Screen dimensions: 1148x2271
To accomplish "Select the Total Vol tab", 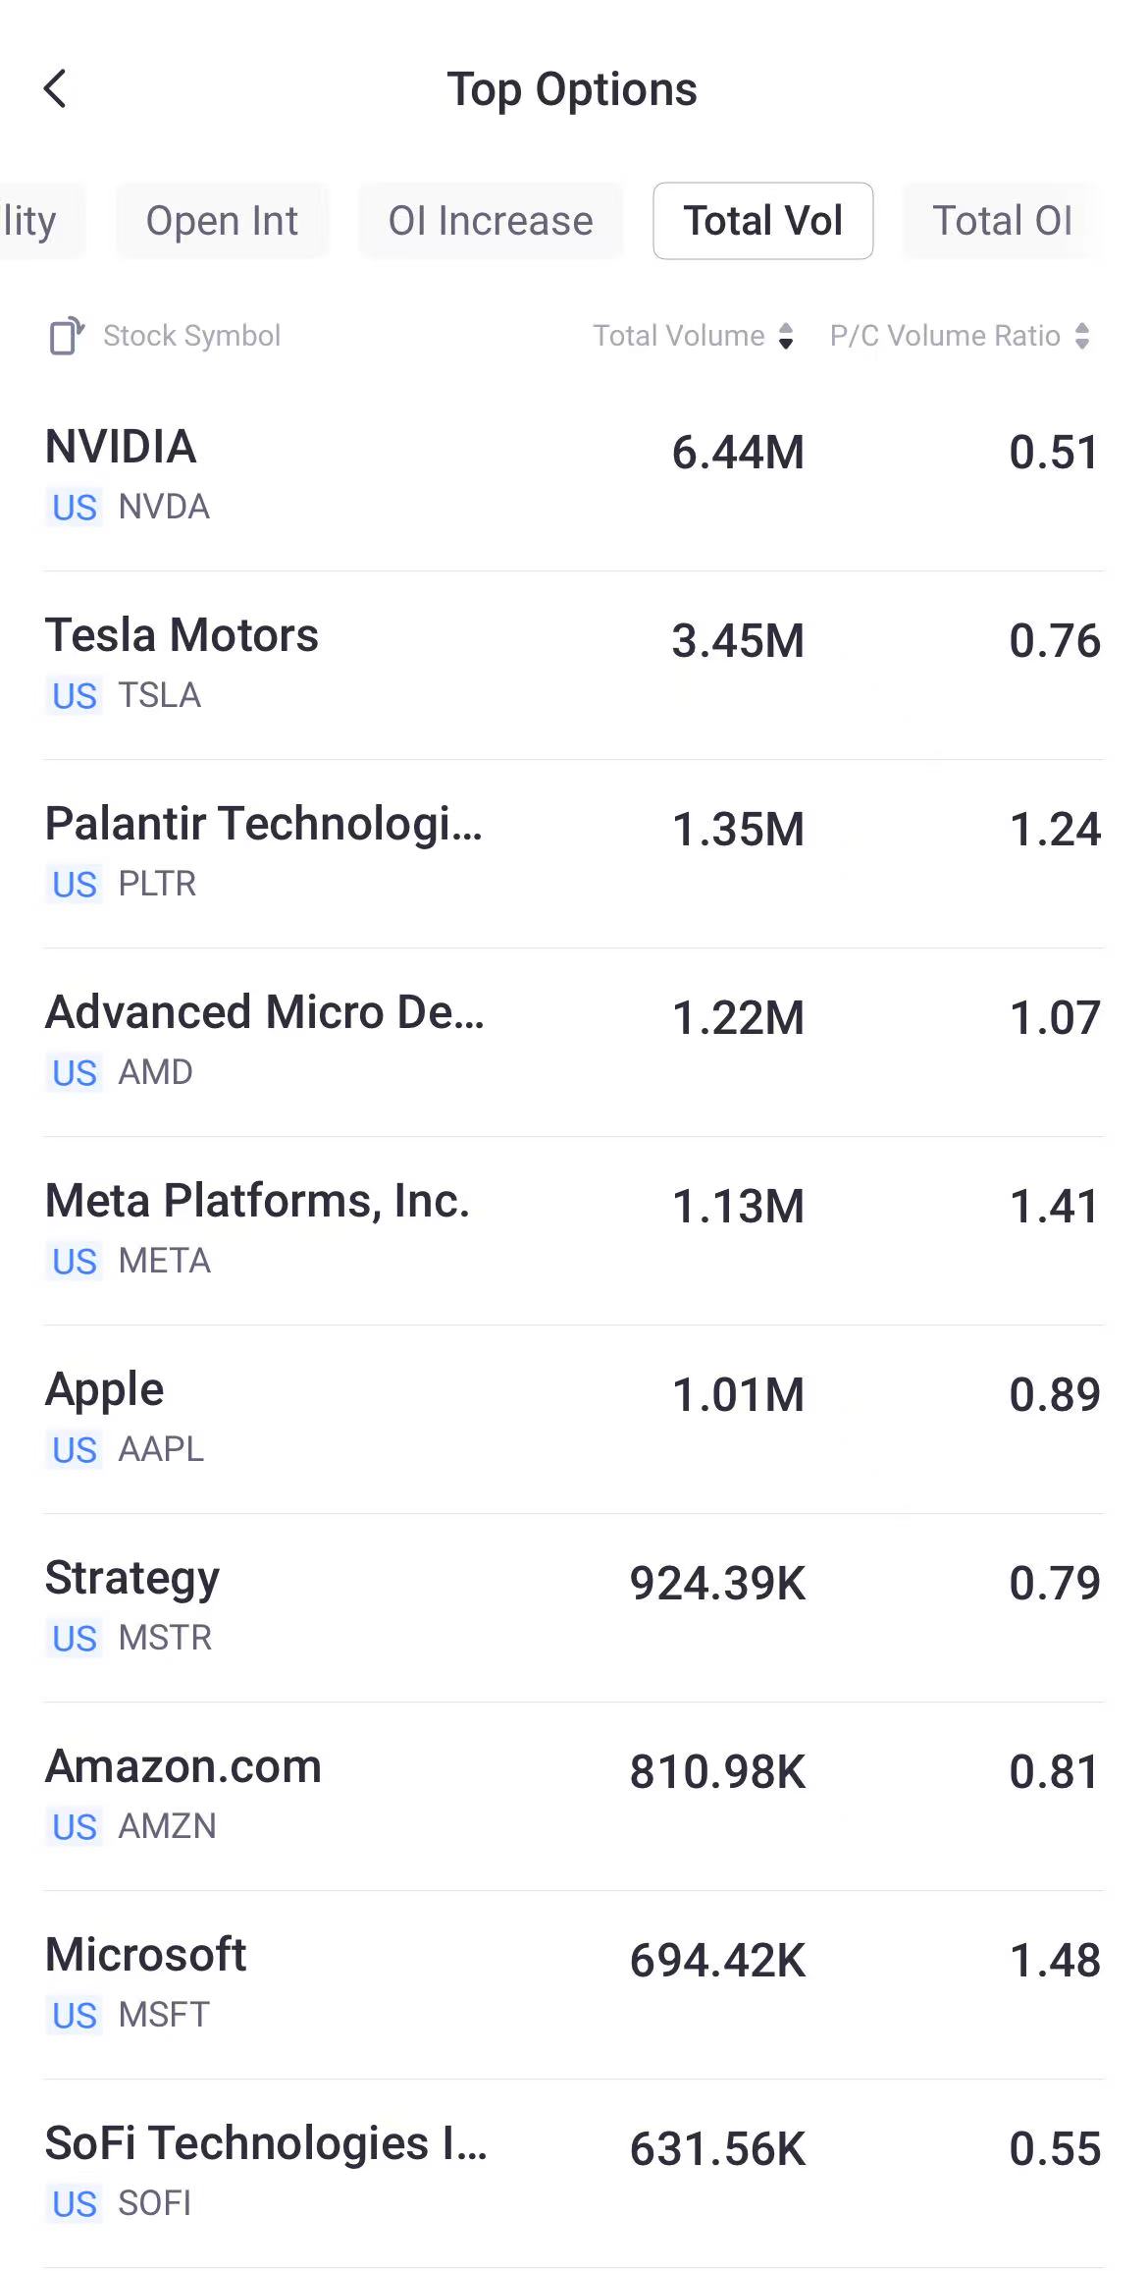I will [x=762, y=221].
